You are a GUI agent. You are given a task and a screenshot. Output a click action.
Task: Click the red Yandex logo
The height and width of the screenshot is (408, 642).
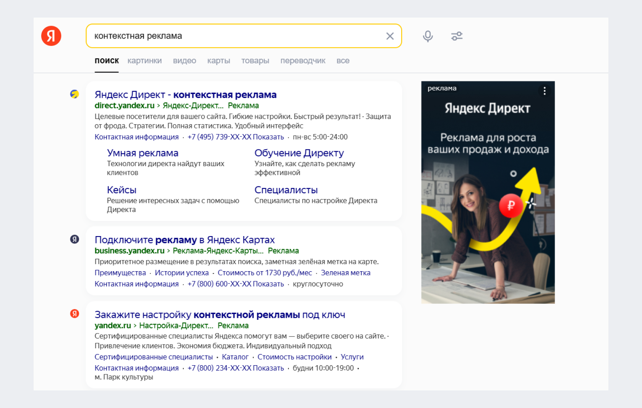pyautogui.click(x=51, y=36)
